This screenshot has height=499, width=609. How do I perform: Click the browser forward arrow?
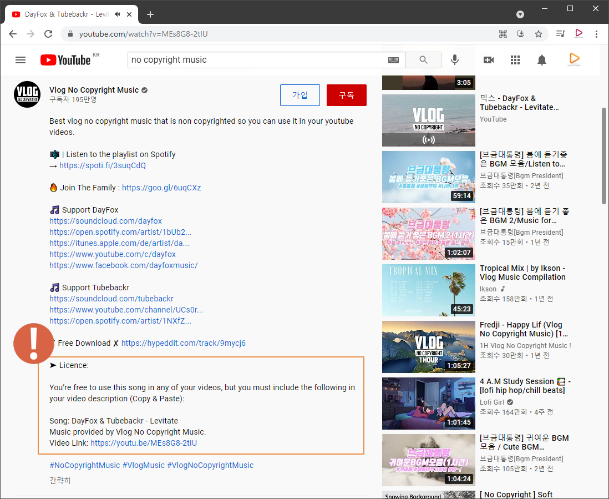[31, 34]
